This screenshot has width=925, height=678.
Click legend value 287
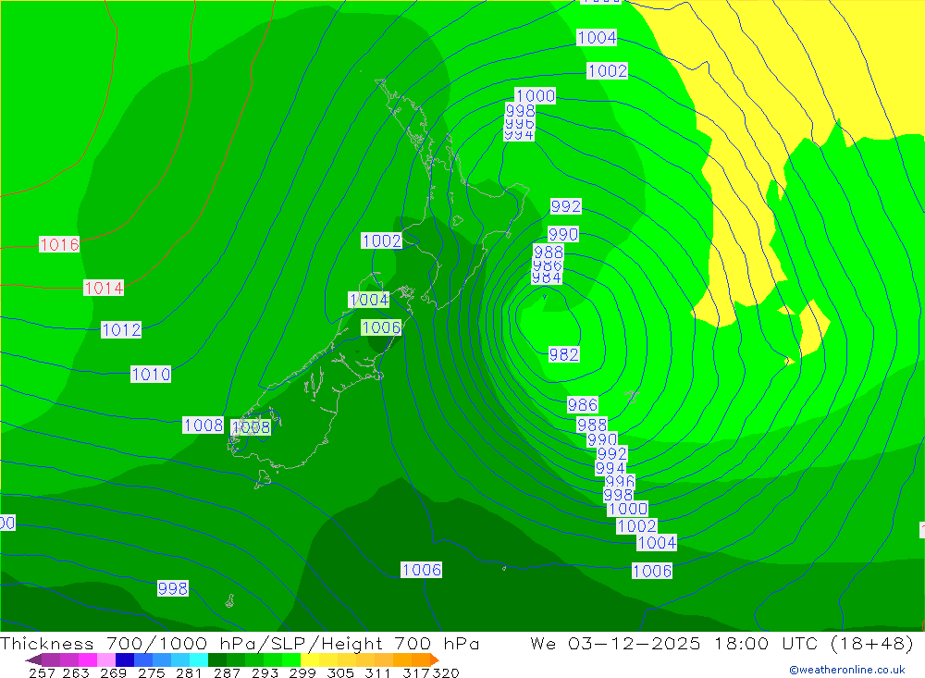227,672
